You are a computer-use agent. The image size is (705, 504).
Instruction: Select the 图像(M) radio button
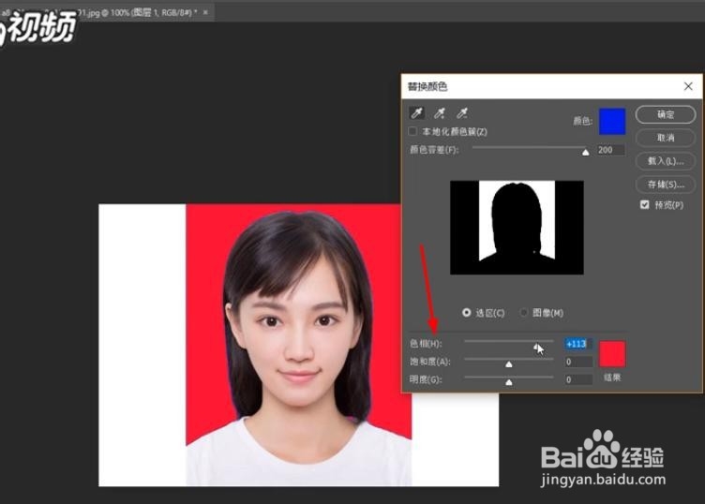(523, 312)
